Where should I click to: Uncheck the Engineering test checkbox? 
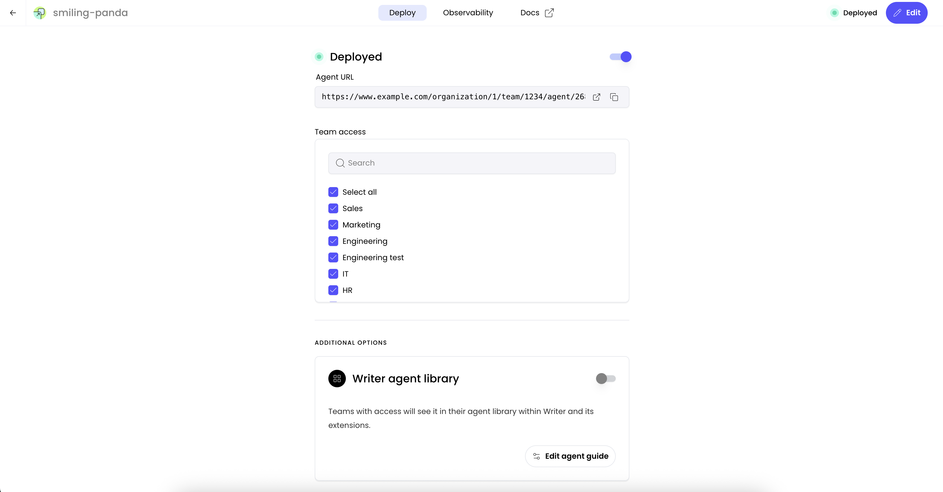pyautogui.click(x=333, y=257)
